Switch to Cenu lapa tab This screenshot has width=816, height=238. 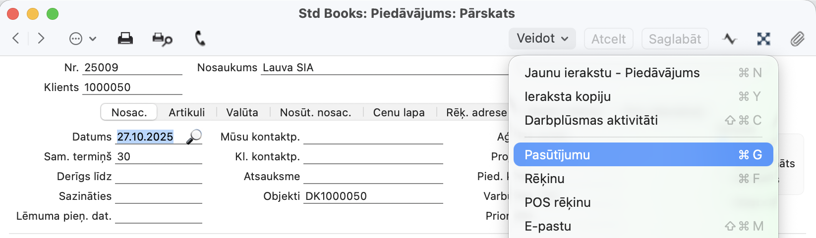click(399, 112)
